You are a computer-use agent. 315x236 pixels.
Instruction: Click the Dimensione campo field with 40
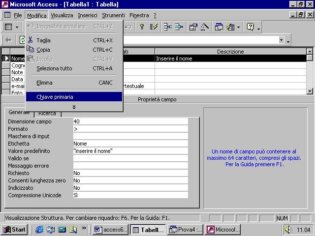(130, 121)
